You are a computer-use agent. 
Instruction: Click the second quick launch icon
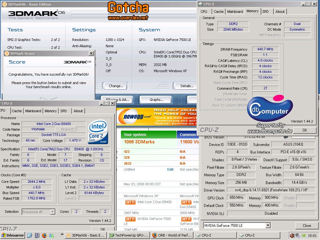(37, 236)
